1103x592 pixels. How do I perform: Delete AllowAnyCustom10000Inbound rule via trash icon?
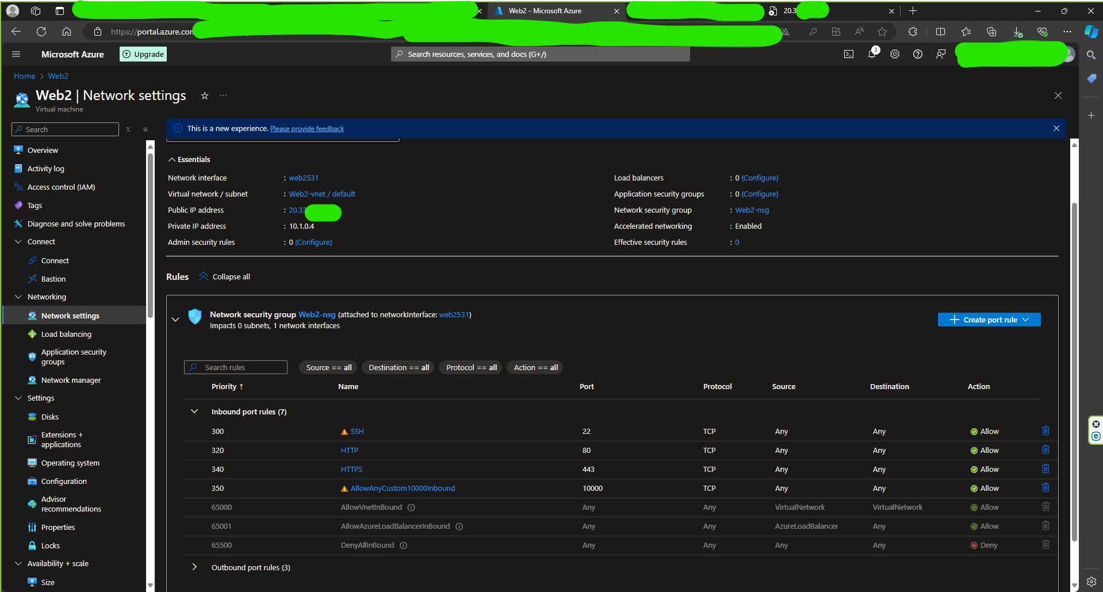1045,488
